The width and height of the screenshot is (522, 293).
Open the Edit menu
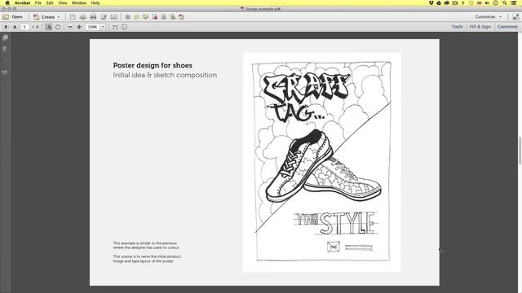(50, 2)
